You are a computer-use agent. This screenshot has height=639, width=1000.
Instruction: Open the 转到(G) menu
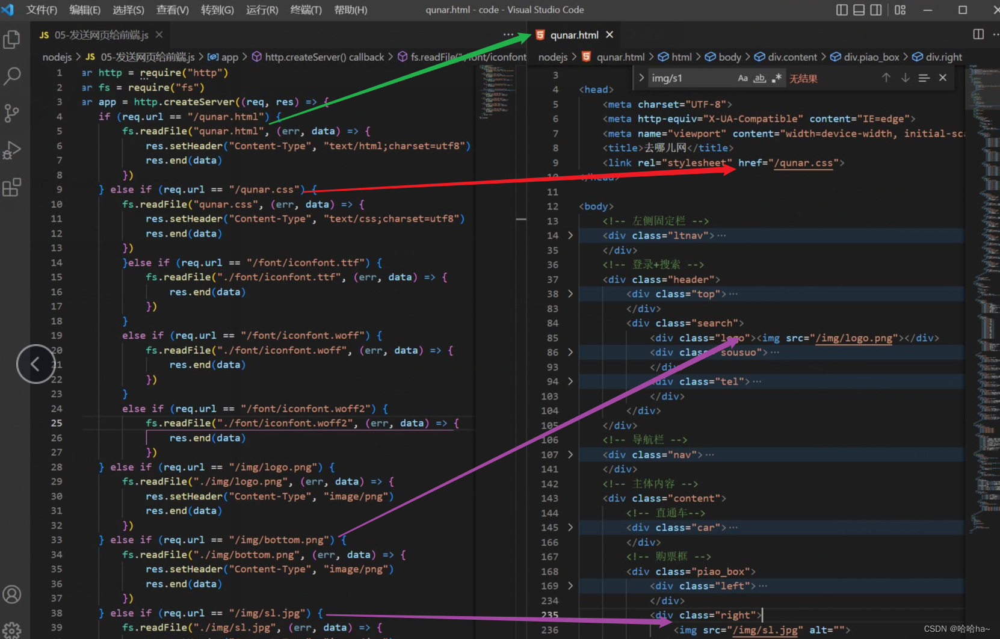pyautogui.click(x=217, y=10)
